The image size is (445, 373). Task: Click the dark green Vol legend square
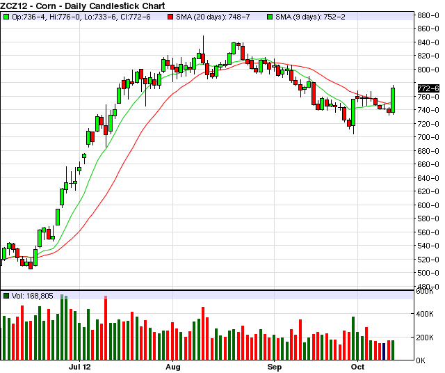tap(6, 296)
